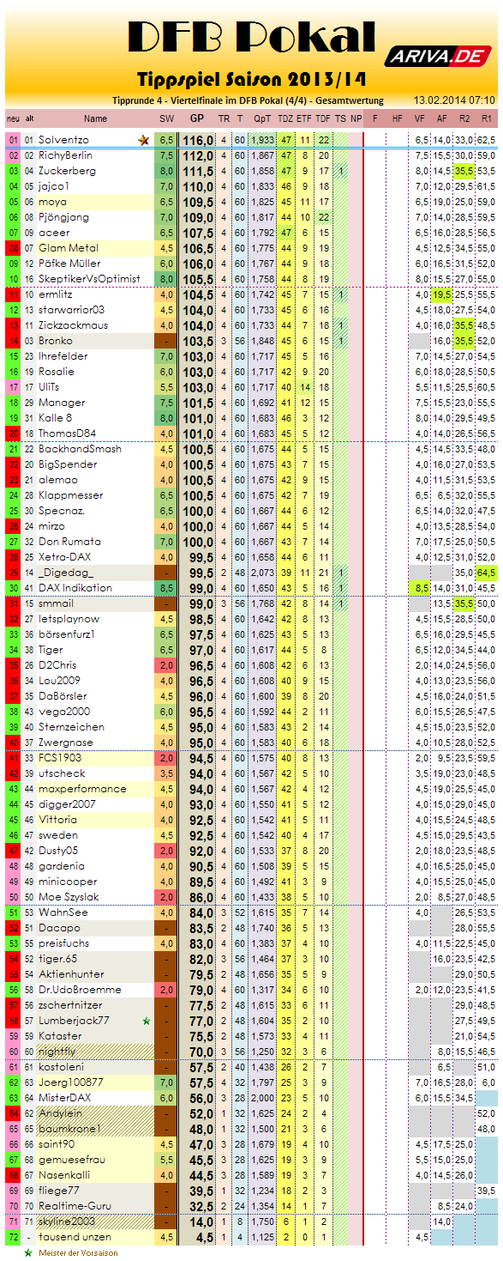Select player name Aktienhunter
Viewport: 503px width, 1261px height.
pyautogui.click(x=71, y=974)
